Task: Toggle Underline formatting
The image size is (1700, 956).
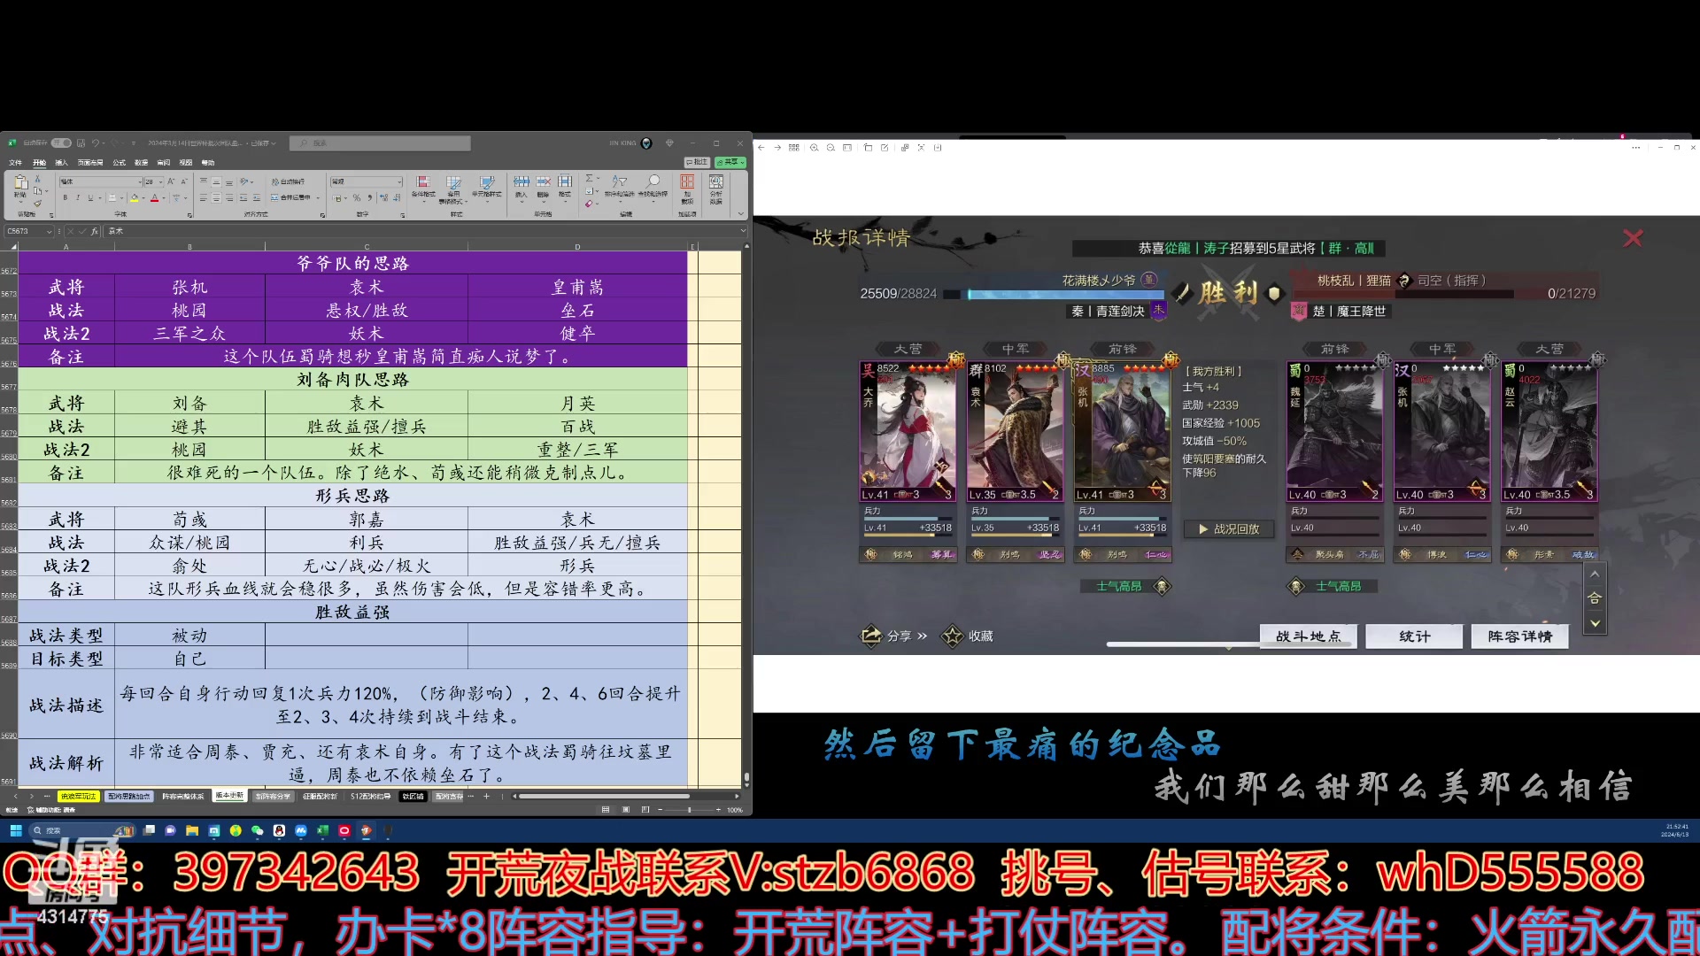Action: [90, 197]
